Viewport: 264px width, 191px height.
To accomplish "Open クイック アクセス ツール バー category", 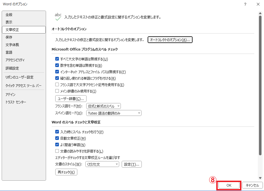I will pyautogui.click(x=24, y=85).
